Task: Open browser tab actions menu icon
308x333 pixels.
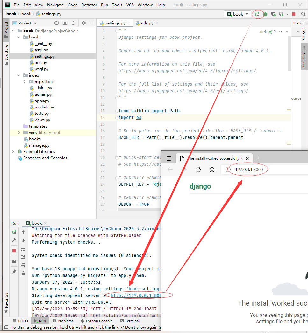Action: [x=169, y=158]
